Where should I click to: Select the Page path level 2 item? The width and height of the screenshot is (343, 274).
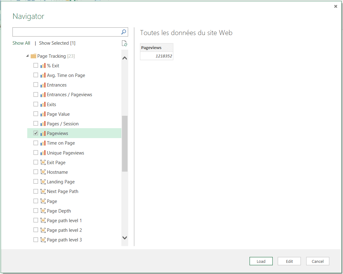(64, 230)
